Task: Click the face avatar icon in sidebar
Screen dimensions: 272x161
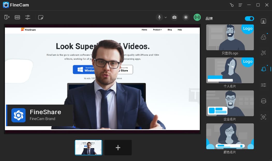Action: [x=263, y=101]
